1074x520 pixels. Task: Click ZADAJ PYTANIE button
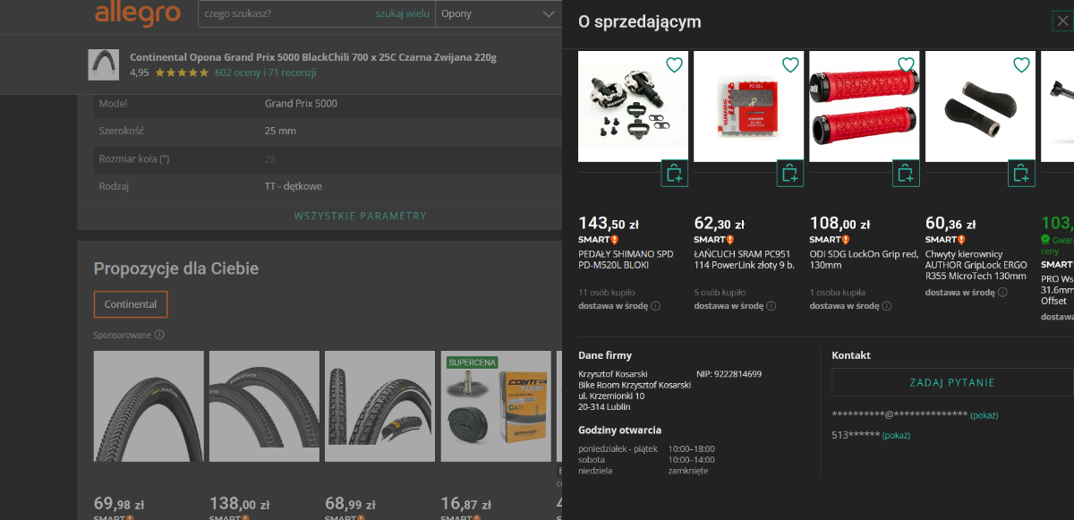tap(952, 382)
